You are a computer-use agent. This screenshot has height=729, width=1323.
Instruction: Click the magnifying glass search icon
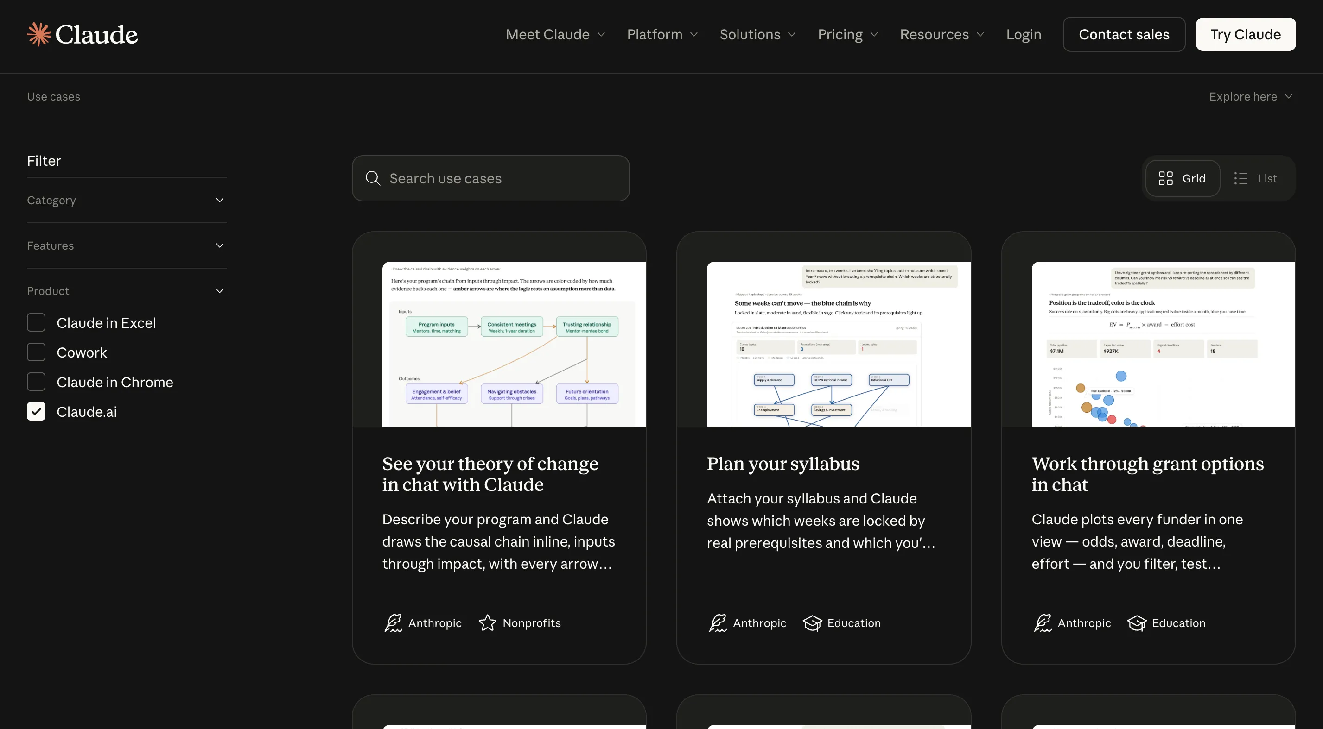pyautogui.click(x=373, y=178)
